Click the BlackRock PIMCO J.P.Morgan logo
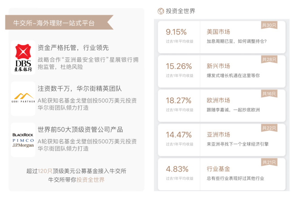295x197 pixels. pyautogui.click(x=23, y=140)
